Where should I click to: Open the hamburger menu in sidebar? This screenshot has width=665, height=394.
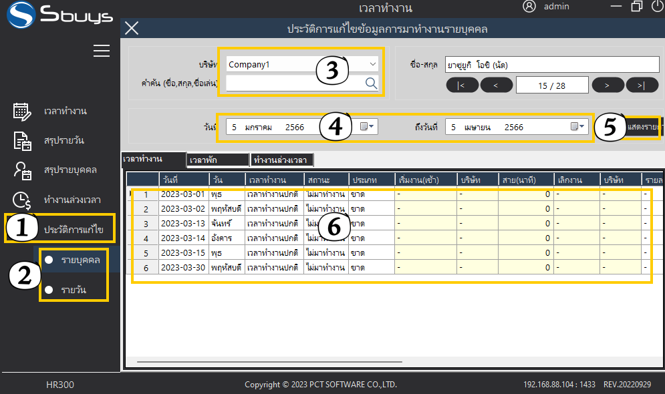[101, 51]
